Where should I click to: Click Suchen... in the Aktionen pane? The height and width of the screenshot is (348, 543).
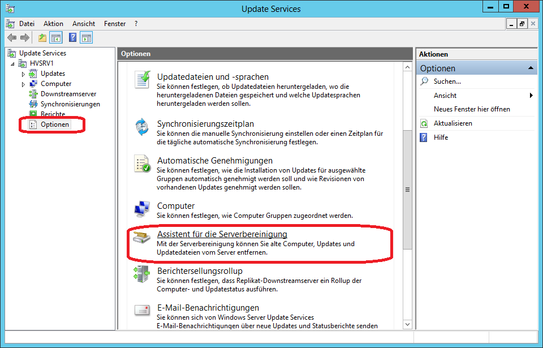click(x=447, y=81)
